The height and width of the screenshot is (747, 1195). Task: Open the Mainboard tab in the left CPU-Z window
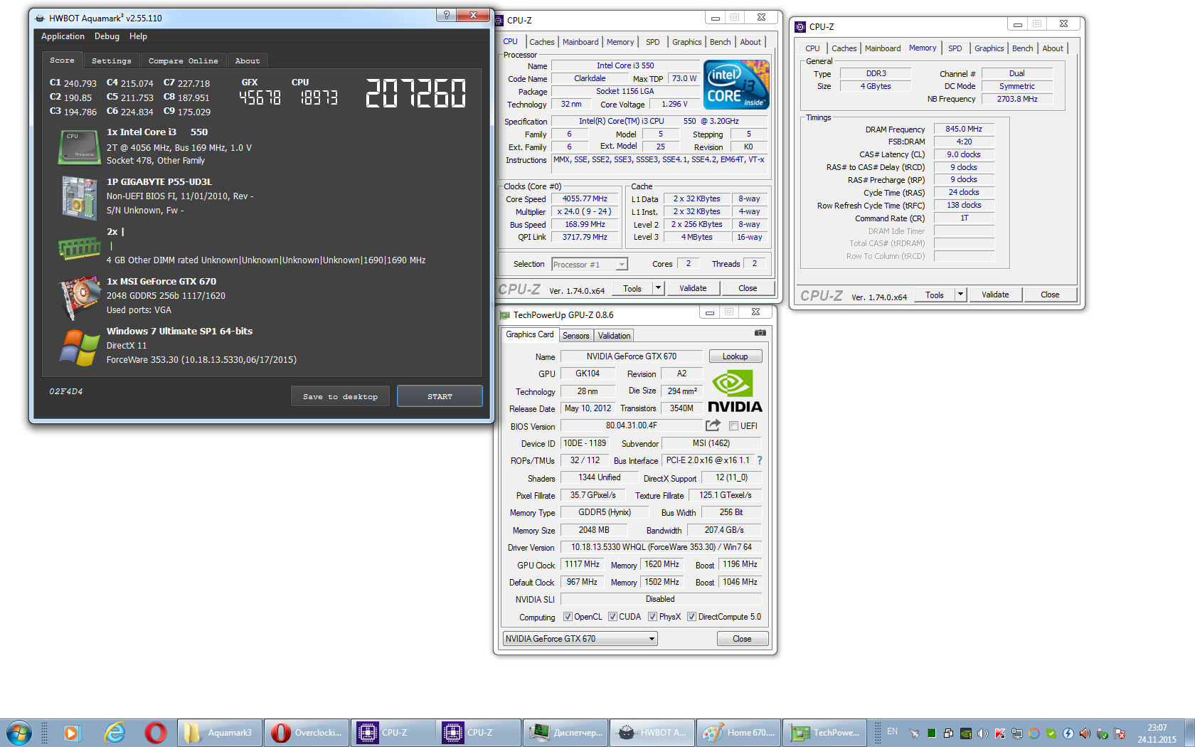[x=580, y=42]
